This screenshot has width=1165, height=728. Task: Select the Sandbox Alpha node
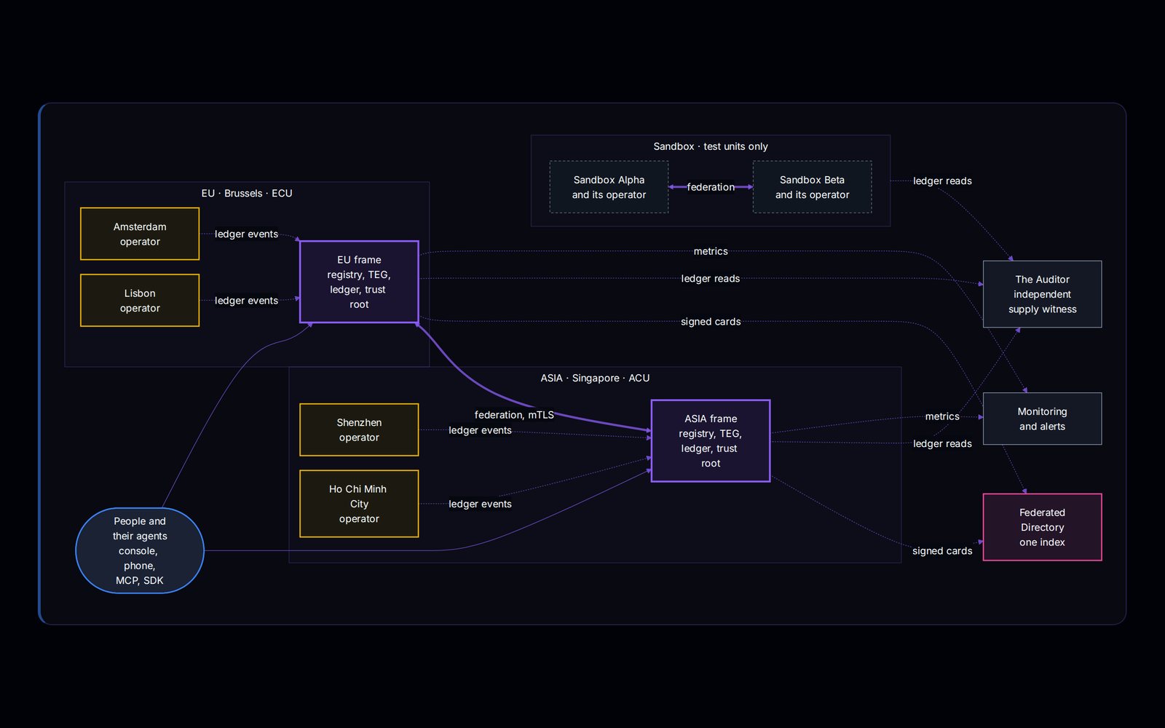[x=609, y=187]
